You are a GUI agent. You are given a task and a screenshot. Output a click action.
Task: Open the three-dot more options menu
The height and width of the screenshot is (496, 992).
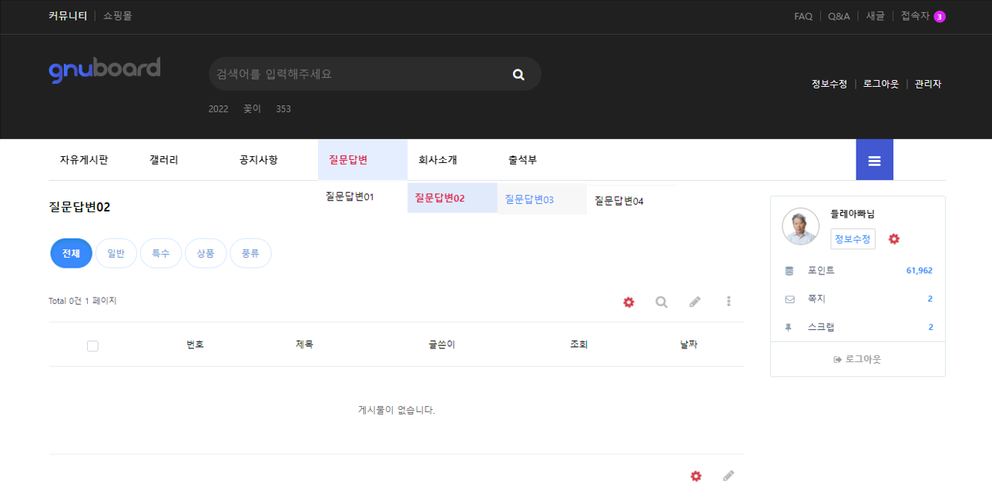pos(729,302)
